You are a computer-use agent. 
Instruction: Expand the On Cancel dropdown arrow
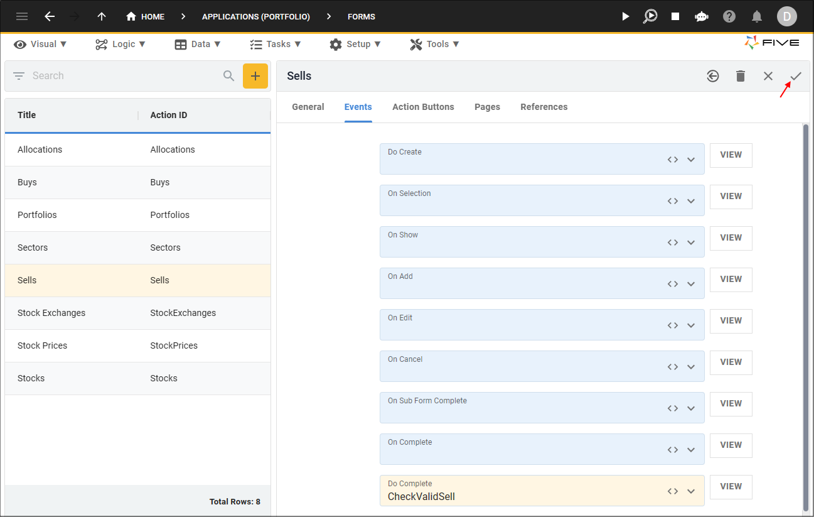691,367
